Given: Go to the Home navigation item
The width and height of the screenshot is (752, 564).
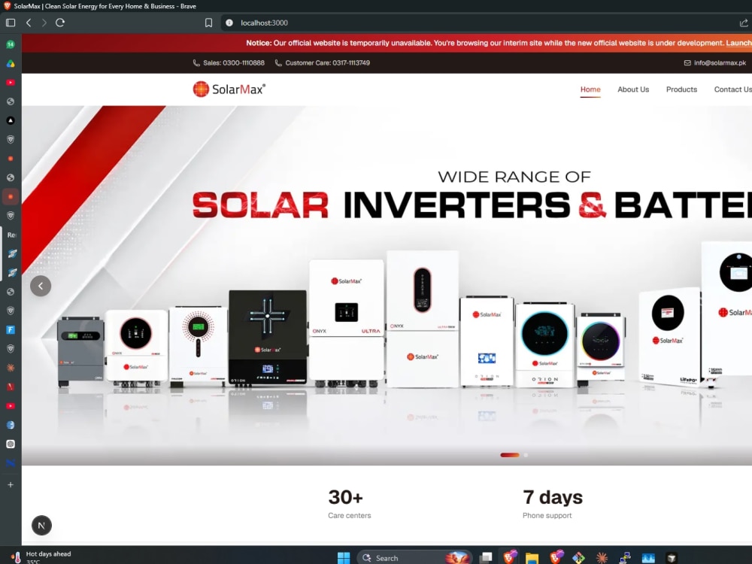Looking at the screenshot, I should tap(590, 89).
